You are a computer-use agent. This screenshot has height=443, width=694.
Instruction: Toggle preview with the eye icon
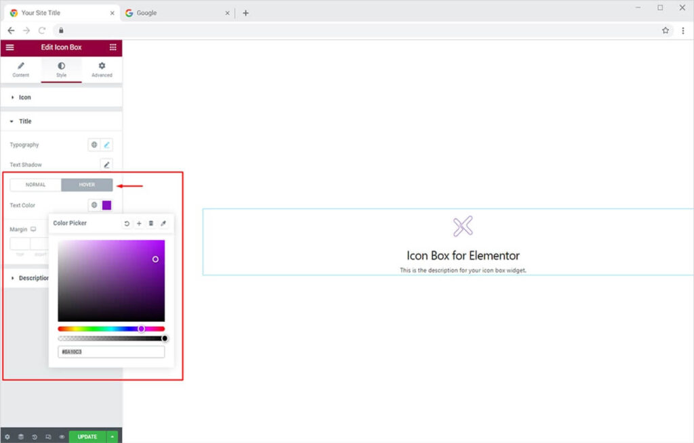pos(62,437)
